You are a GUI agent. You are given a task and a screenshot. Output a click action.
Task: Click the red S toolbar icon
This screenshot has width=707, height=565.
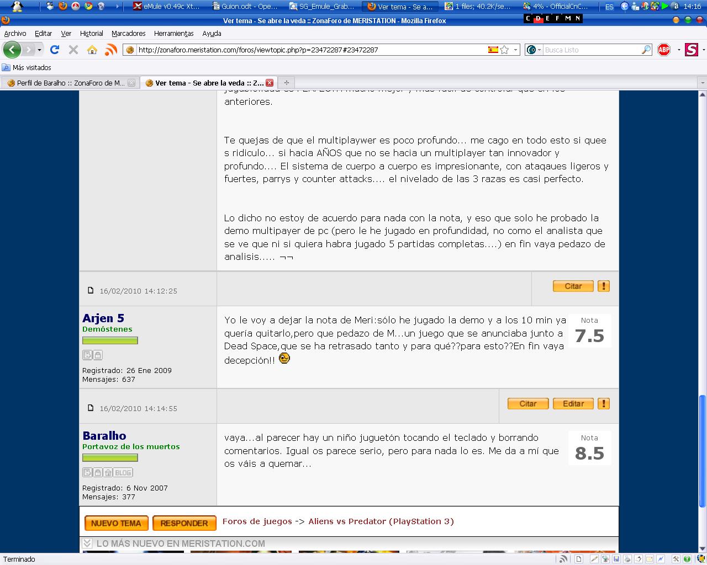pos(691,50)
